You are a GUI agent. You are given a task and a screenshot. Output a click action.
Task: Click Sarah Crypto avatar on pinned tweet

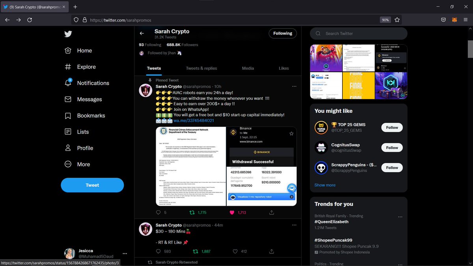(146, 90)
